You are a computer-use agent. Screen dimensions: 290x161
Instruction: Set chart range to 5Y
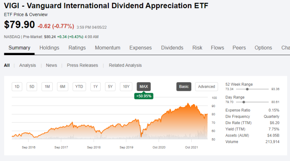[x=110, y=87]
